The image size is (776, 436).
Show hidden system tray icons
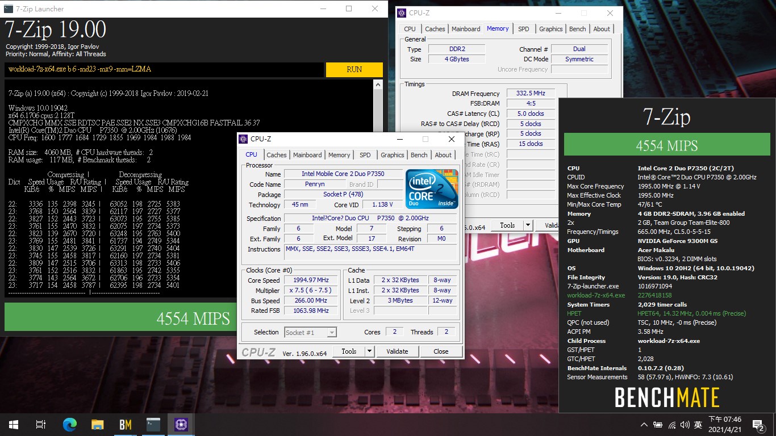[x=644, y=425]
